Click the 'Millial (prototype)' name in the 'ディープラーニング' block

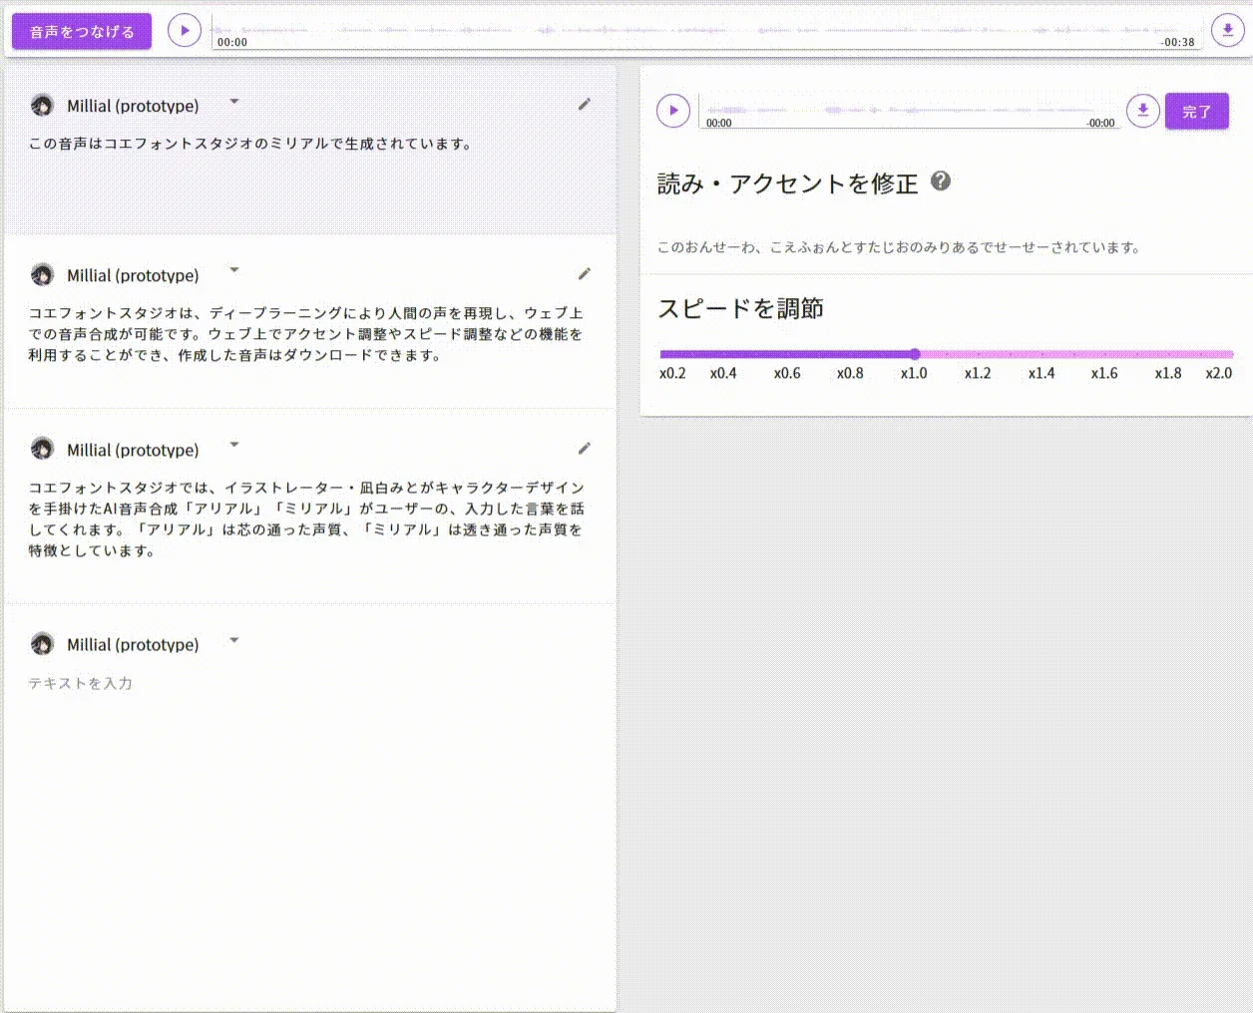pyautogui.click(x=133, y=275)
